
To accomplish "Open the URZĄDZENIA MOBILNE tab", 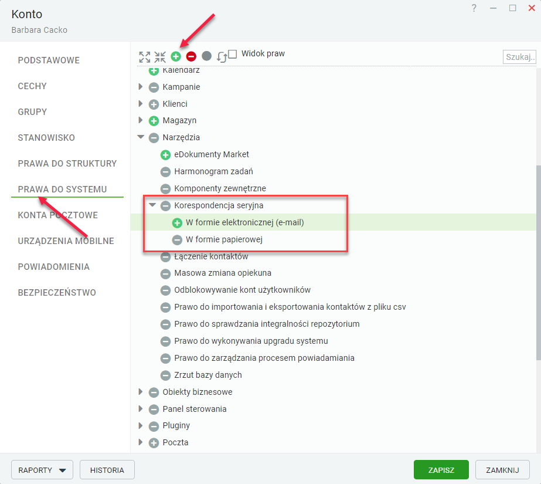I will click(x=66, y=241).
